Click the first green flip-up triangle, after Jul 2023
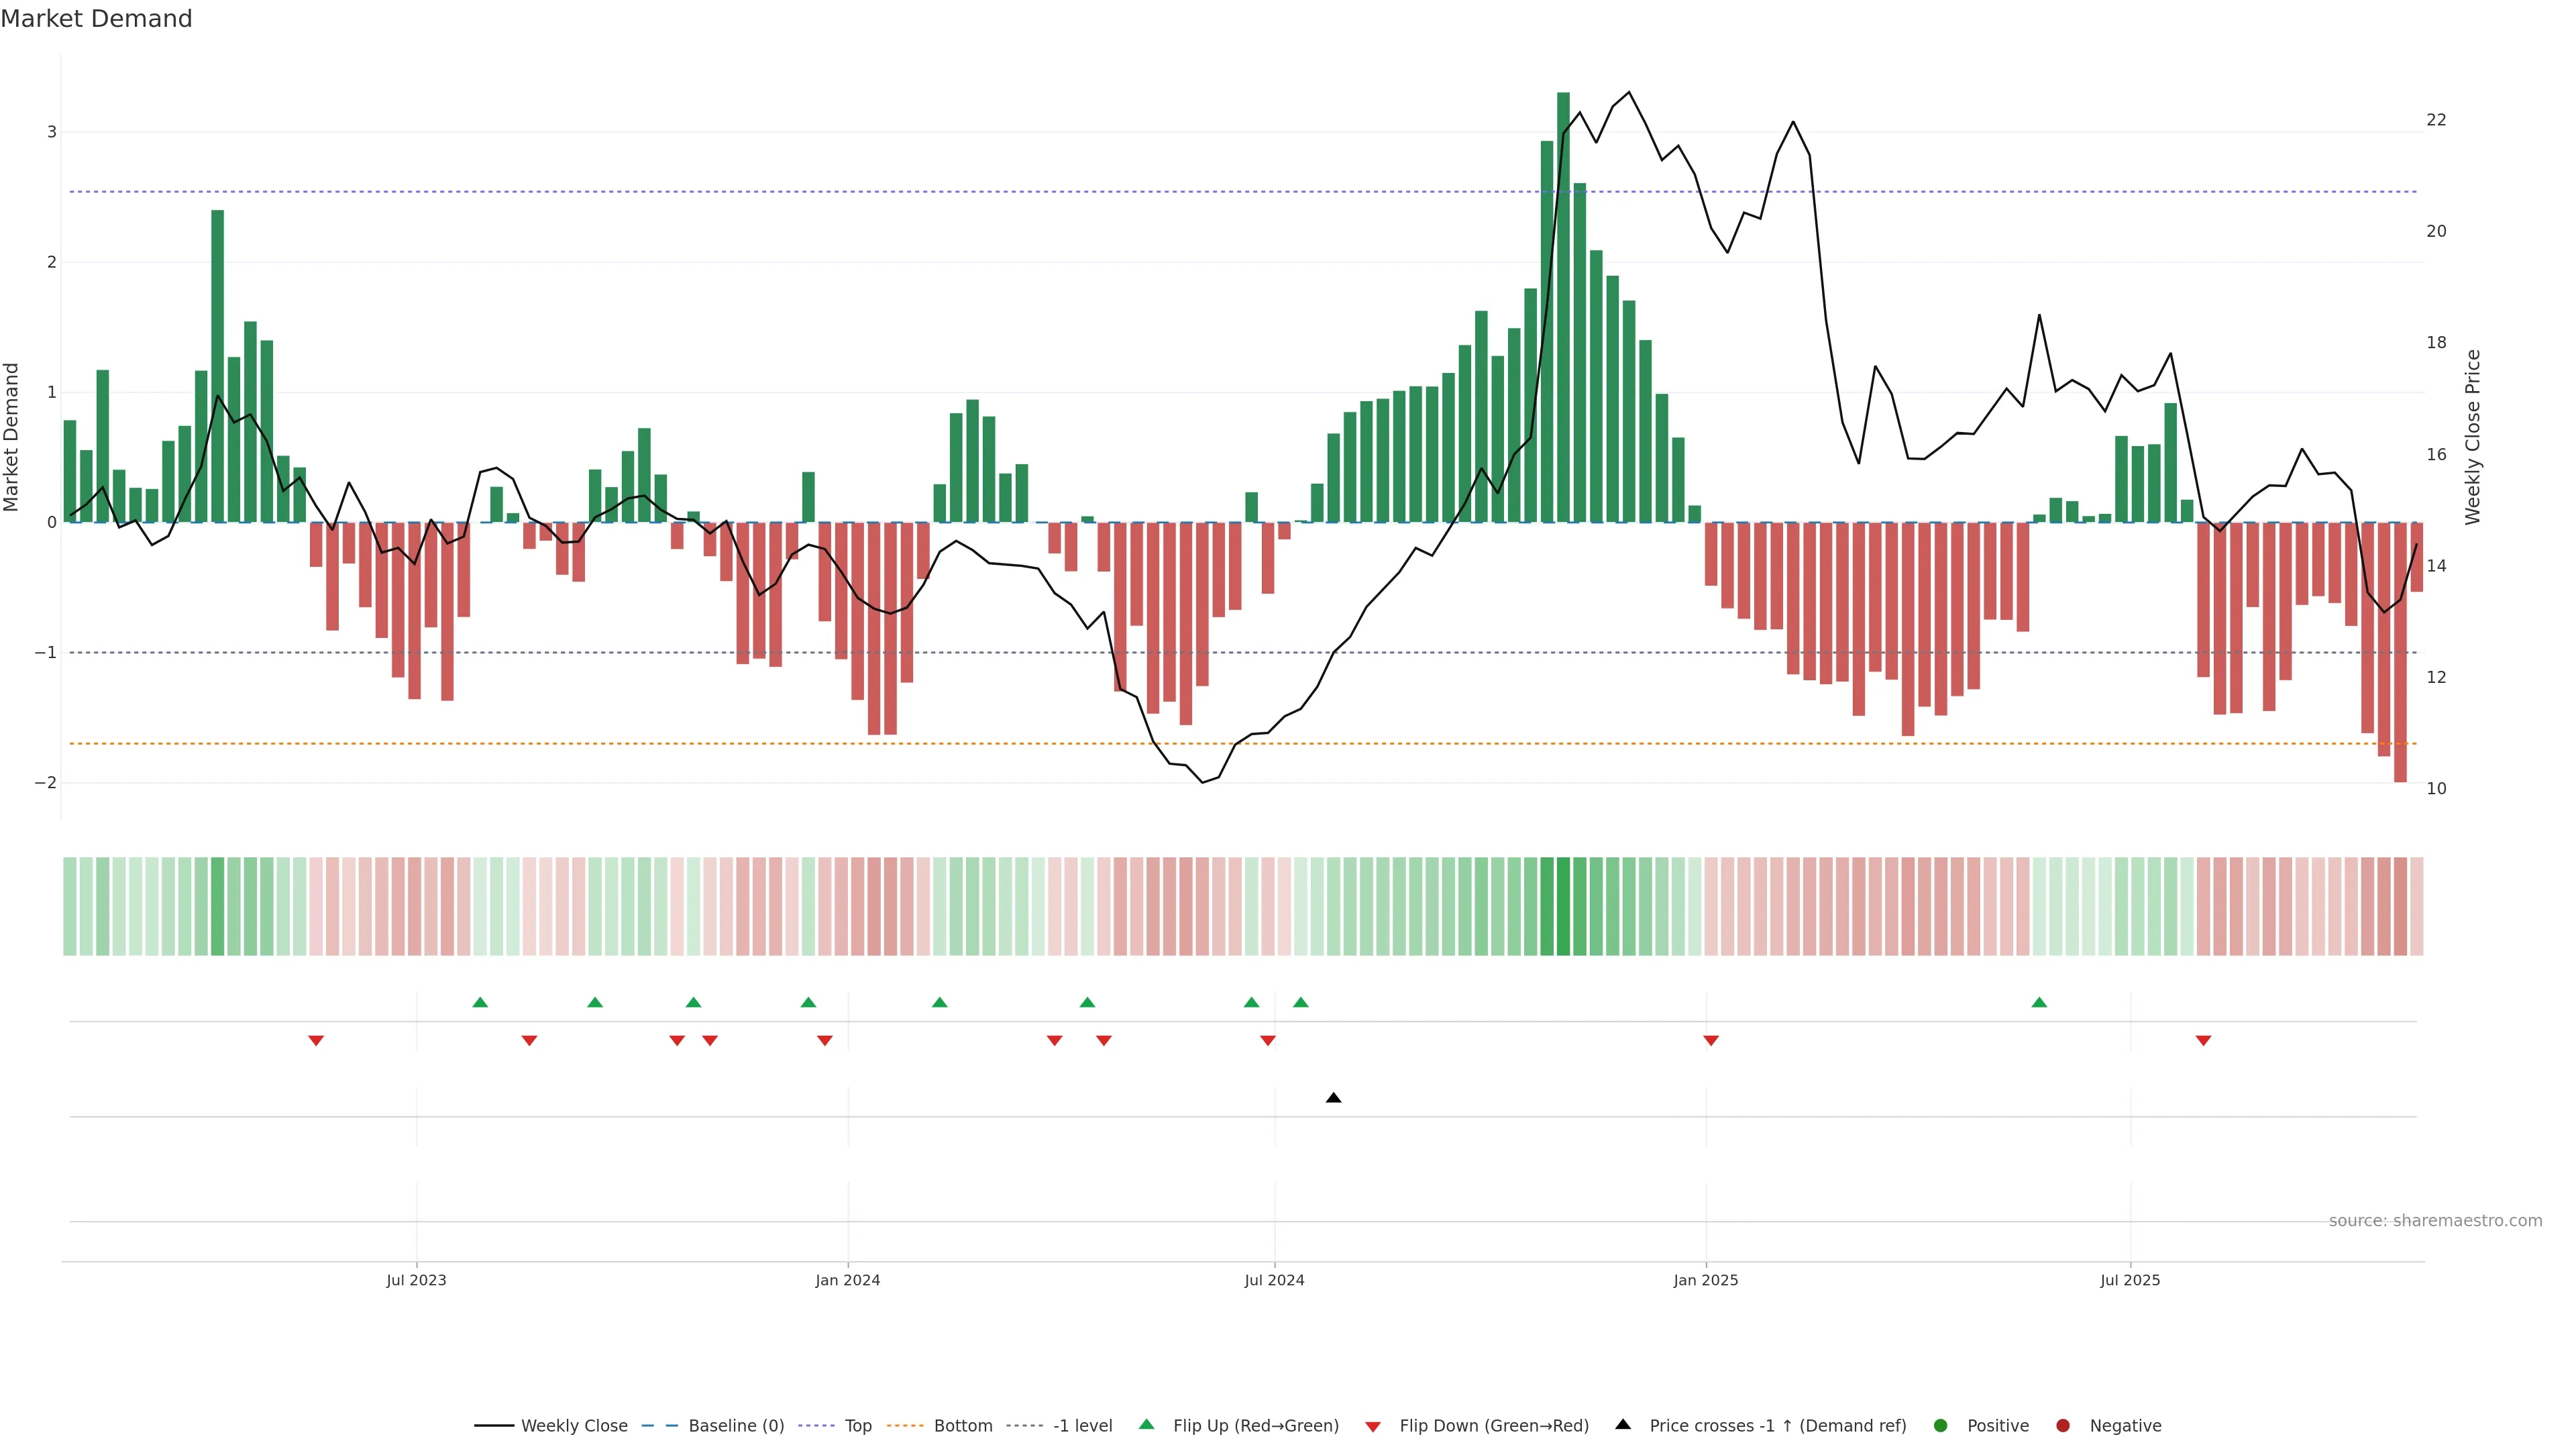 pos(480,1002)
